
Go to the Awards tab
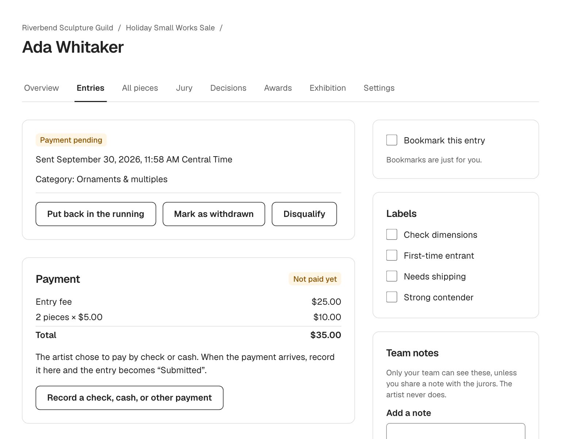[x=278, y=88]
